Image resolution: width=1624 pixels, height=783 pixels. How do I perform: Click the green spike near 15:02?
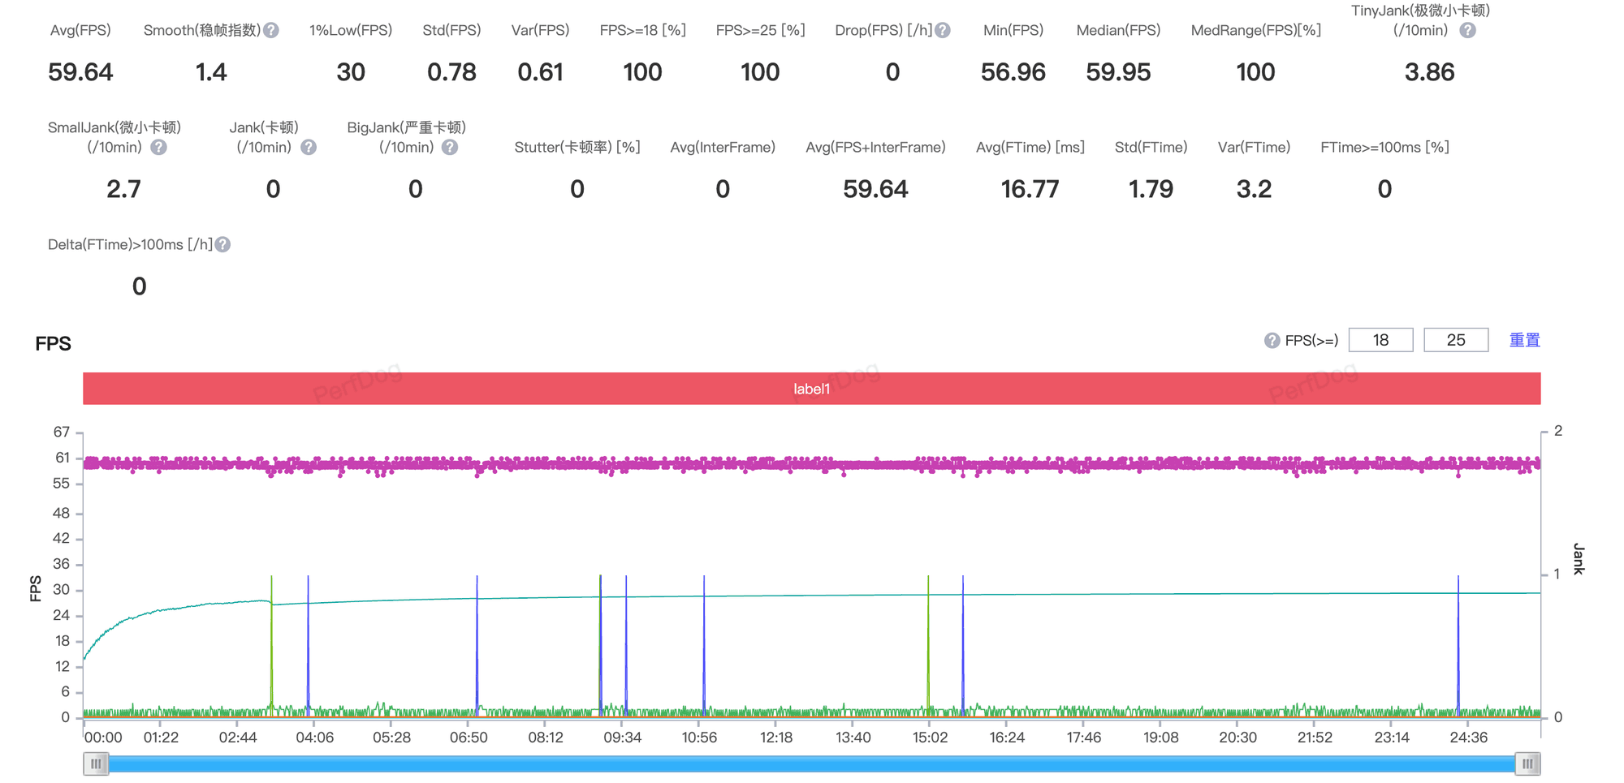coord(928,645)
